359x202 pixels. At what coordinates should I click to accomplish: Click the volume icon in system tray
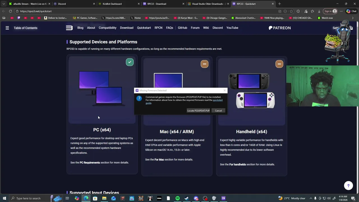click(x=329, y=198)
